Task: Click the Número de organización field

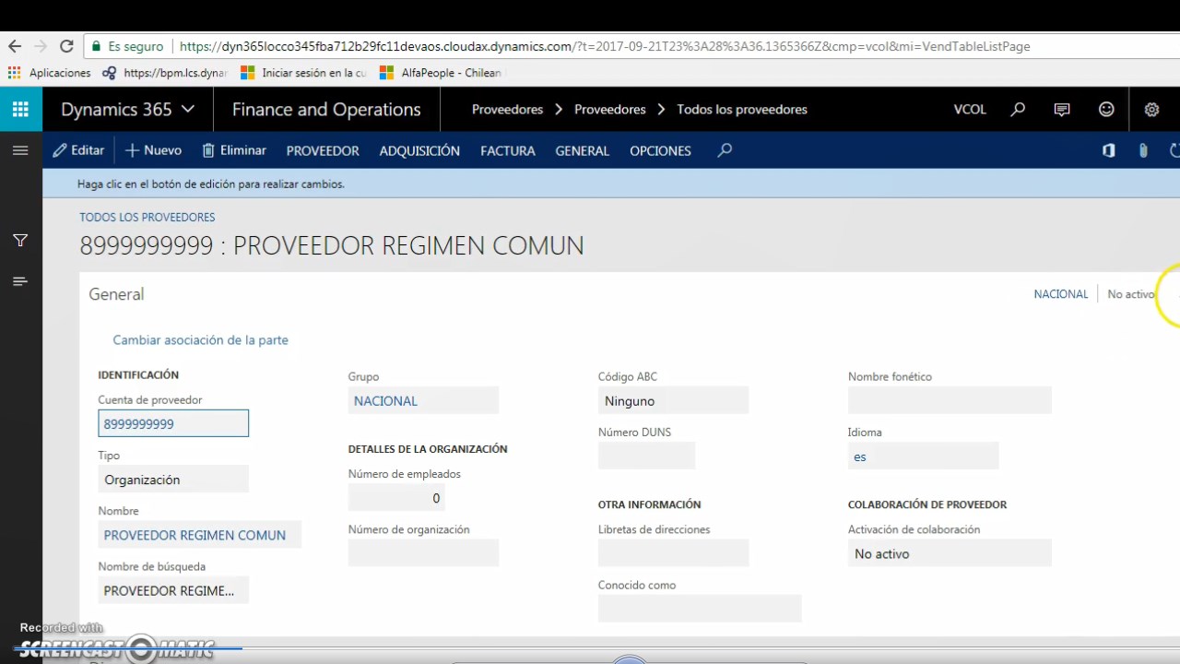Action: pyautogui.click(x=423, y=553)
